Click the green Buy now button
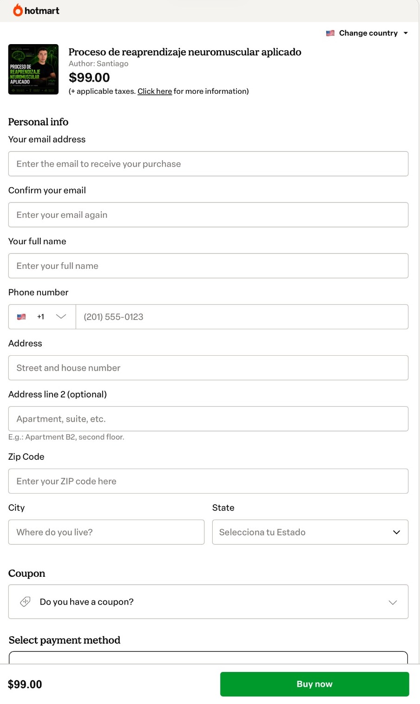The height and width of the screenshot is (704, 420). point(315,684)
